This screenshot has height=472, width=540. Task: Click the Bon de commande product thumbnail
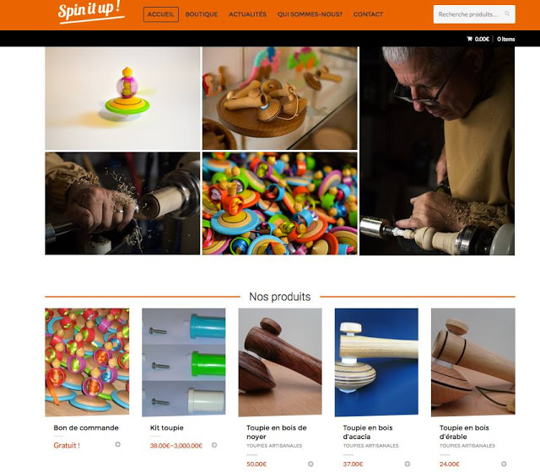87,362
